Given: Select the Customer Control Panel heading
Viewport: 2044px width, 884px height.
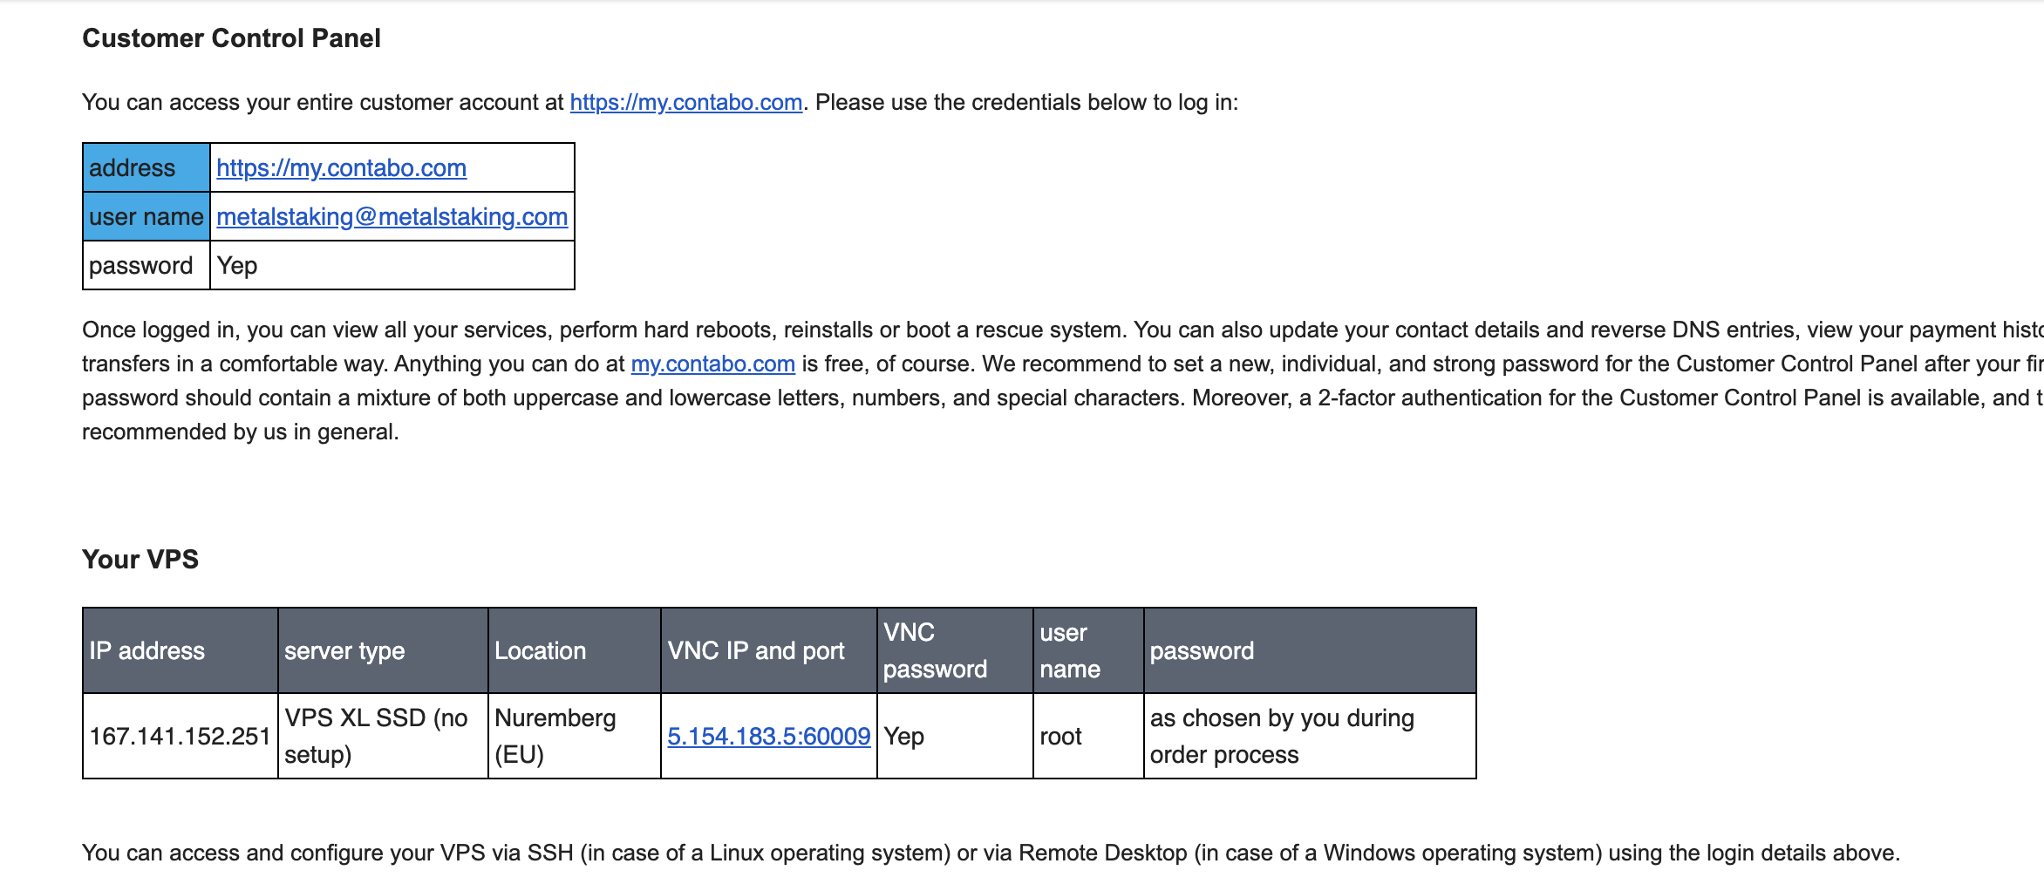Looking at the screenshot, I should [231, 38].
